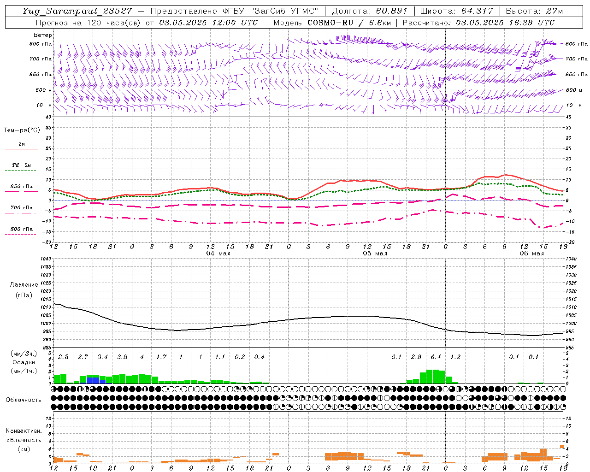This screenshot has height=472, width=590.
Task: Click the (мм/3ч.) precipitation unit label
Action: (x=24, y=354)
